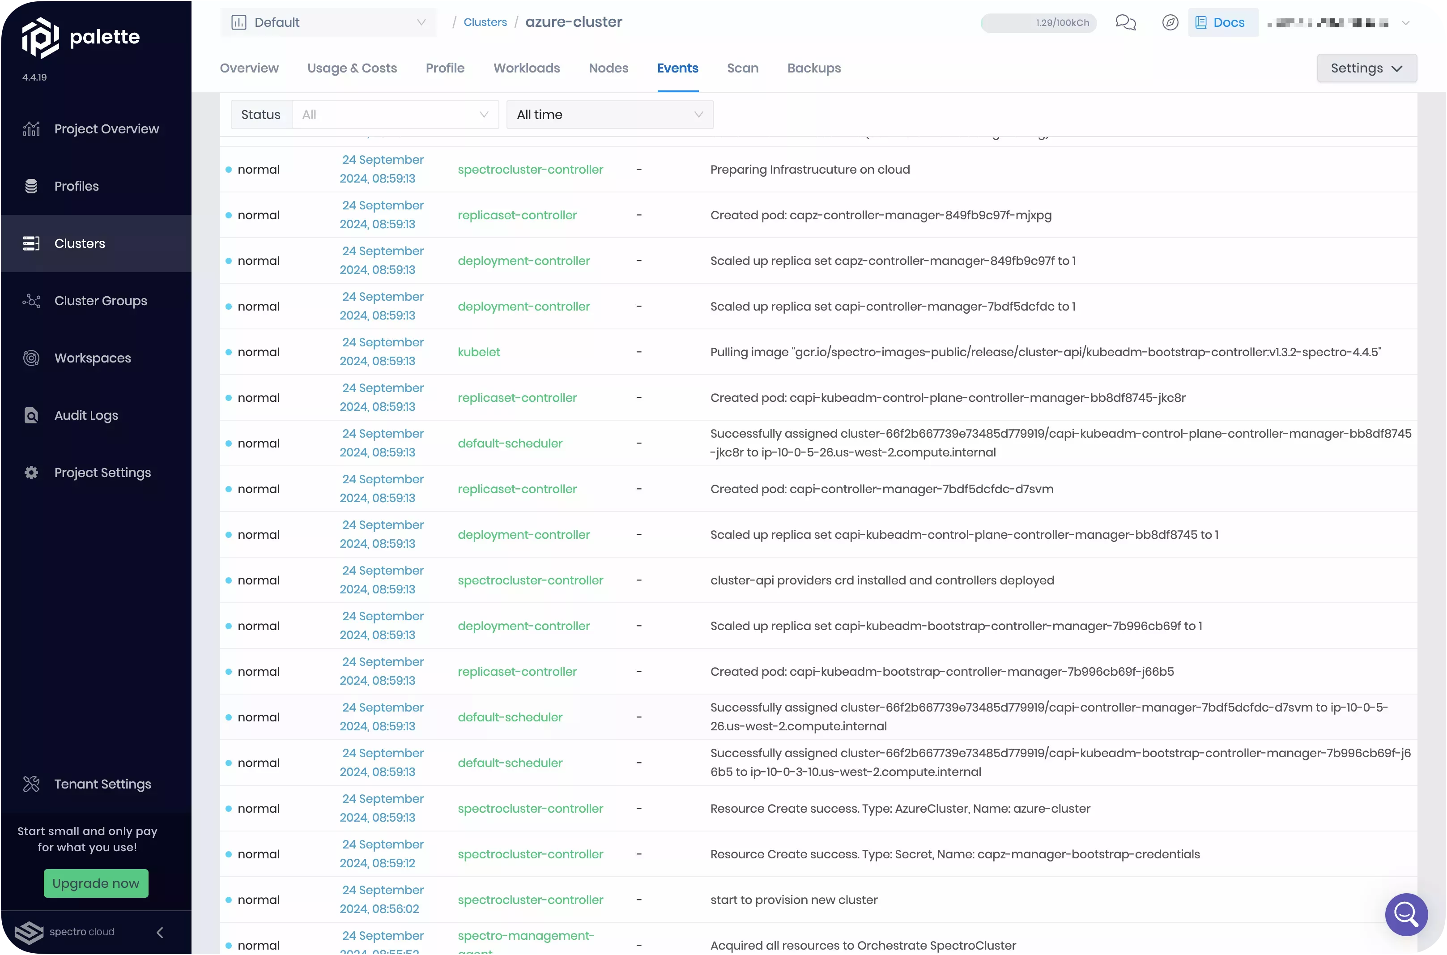Switch to the Nodes tab
Image resolution: width=1447 pixels, height=955 pixels.
point(608,68)
